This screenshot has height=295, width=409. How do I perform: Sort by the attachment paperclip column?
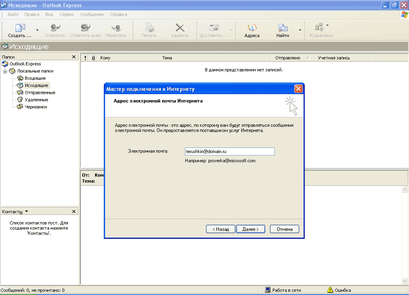[94, 58]
